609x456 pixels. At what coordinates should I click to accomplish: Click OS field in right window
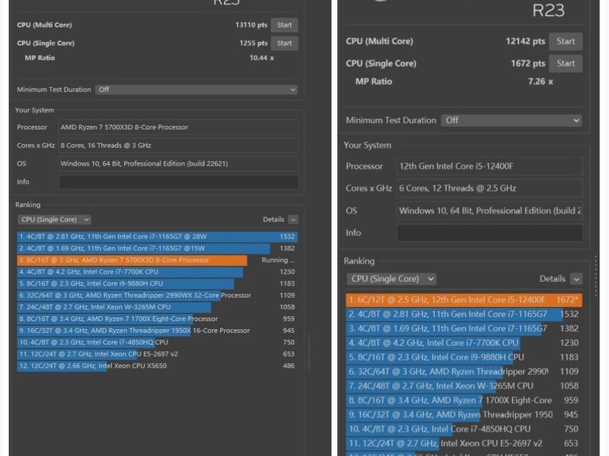coord(489,211)
